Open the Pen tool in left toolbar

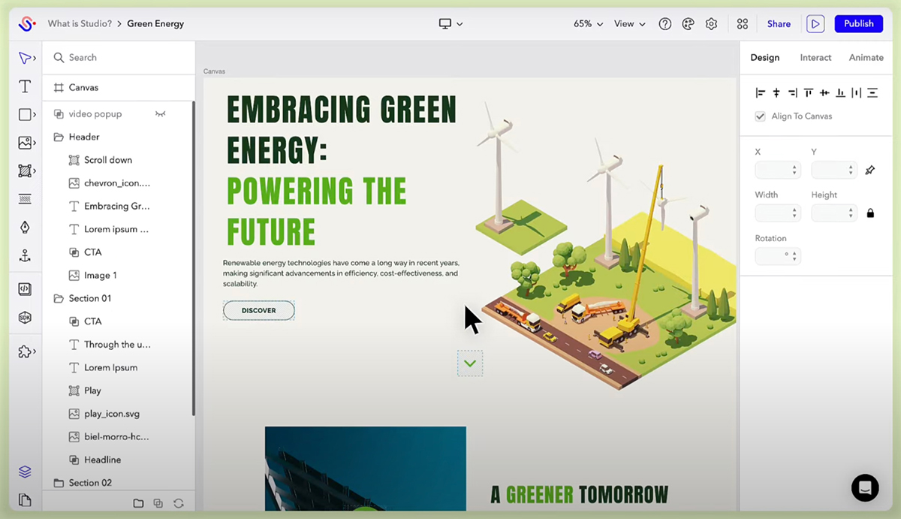(25, 228)
